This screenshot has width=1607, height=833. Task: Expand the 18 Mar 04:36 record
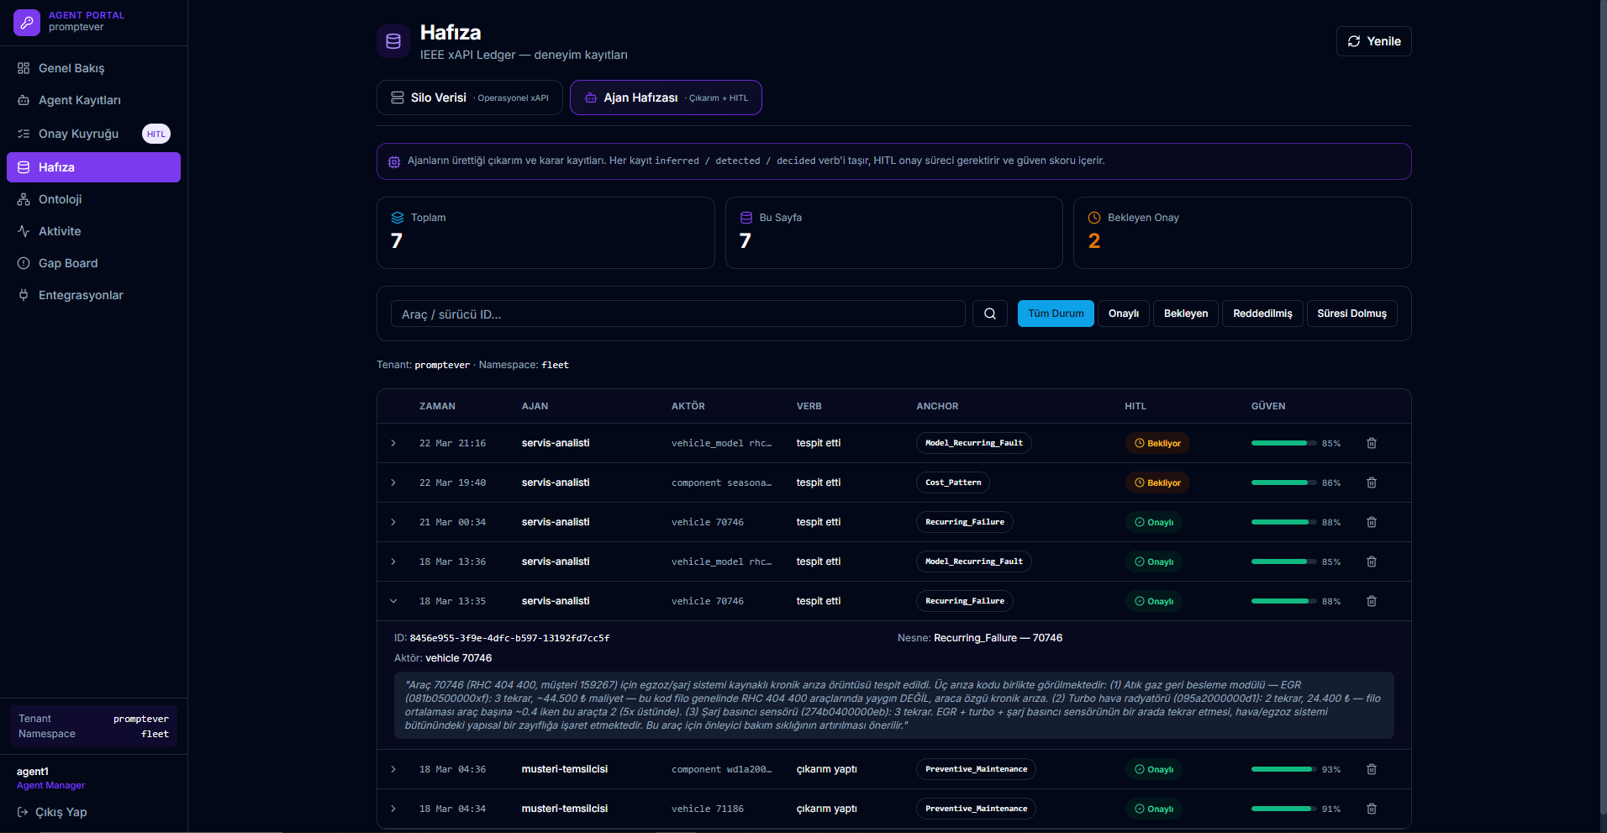click(393, 769)
